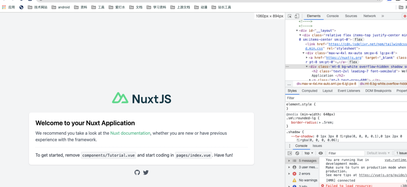Image resolution: width=407 pixels, height=187 pixels.
Task: Open the 上游文档 bookmark folder
Action: (x=181, y=7)
